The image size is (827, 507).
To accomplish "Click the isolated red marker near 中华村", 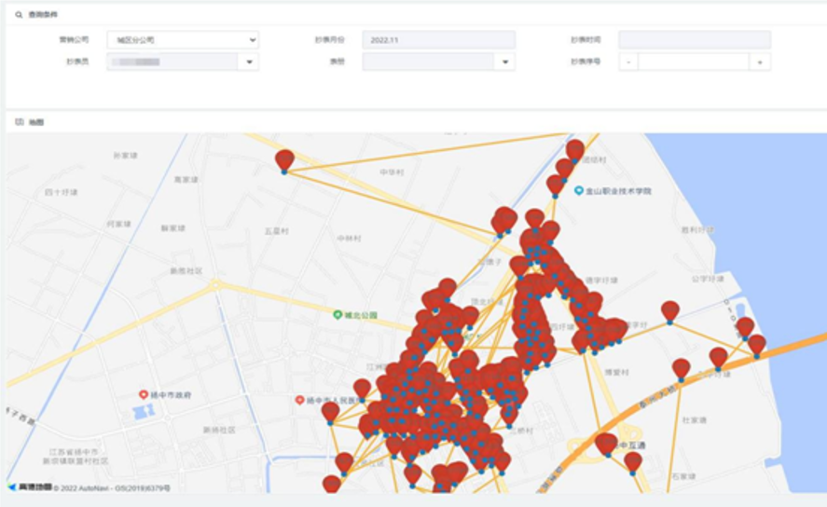I will [284, 160].
